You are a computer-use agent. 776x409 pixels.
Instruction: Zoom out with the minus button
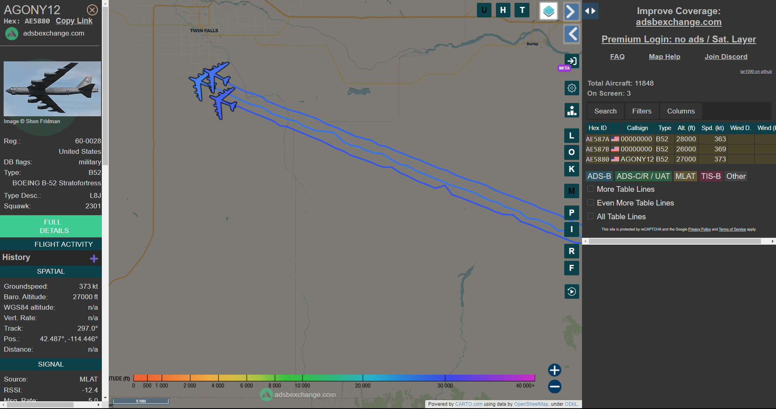pos(555,386)
